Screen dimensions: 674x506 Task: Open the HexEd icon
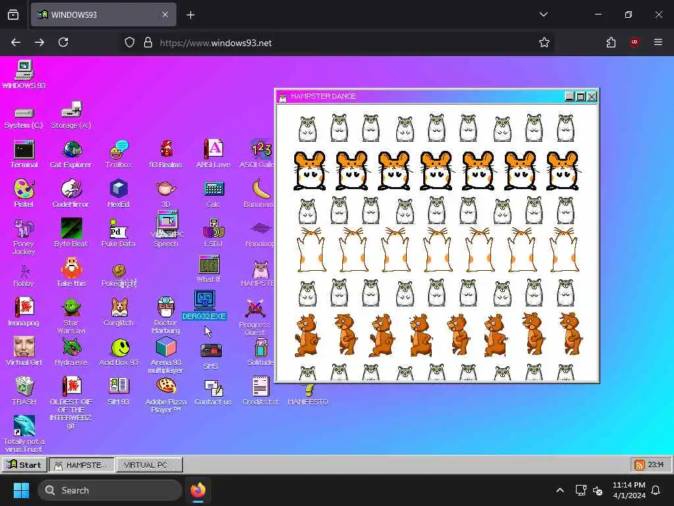(x=118, y=194)
